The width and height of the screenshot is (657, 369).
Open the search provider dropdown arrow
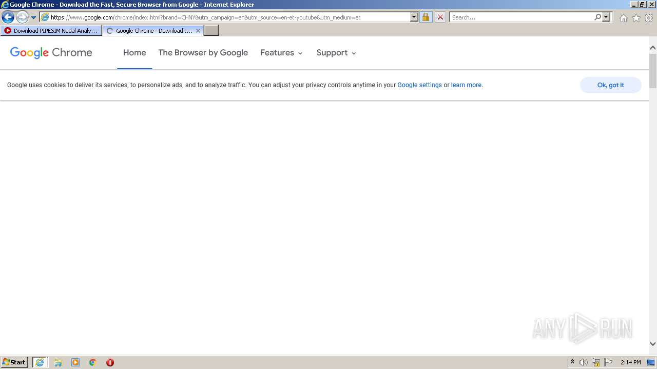point(606,17)
